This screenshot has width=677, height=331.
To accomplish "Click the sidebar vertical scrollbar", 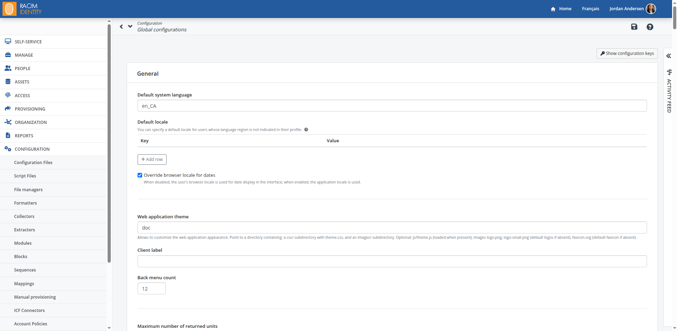I will 109,141.
